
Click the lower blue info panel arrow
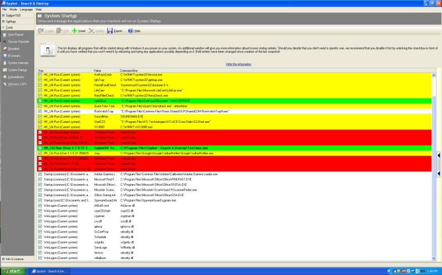(x=439, y=174)
